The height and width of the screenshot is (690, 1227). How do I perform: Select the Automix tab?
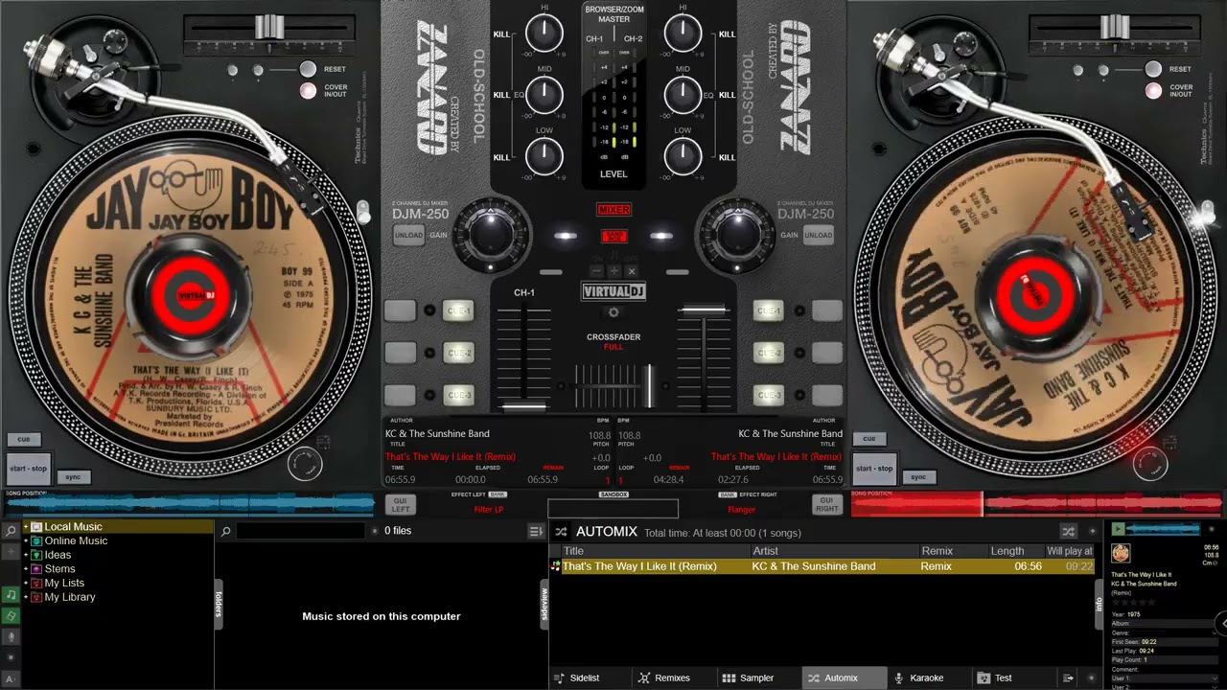pos(844,678)
